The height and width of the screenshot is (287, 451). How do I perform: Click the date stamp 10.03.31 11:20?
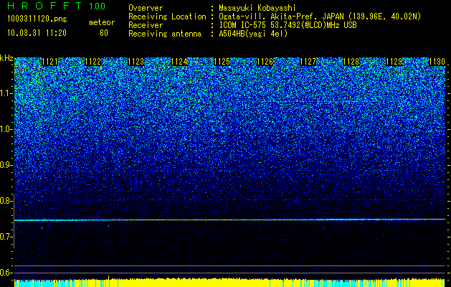coord(37,33)
